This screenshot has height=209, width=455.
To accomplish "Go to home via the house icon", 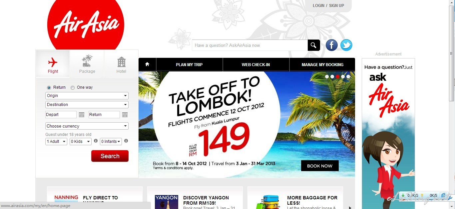I will click(147, 64).
